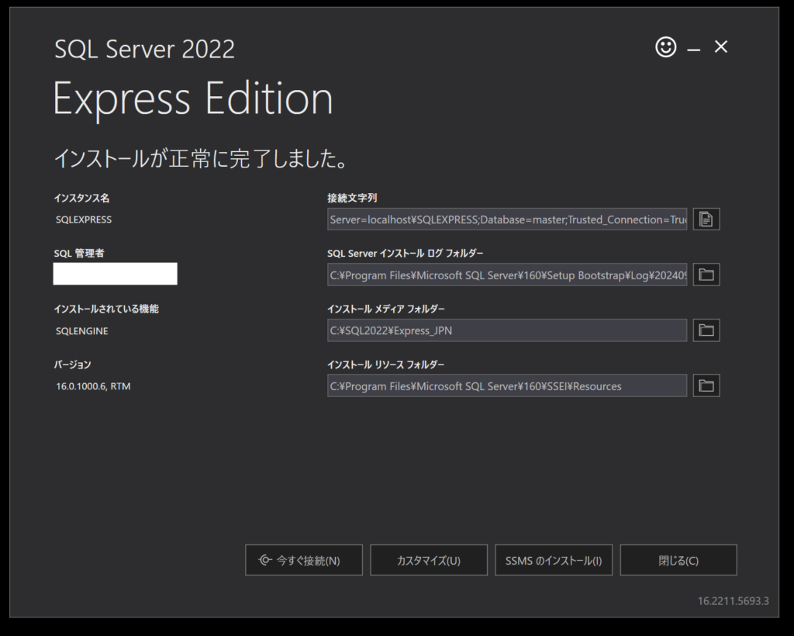Open the SQL Server install log folder icon
The image size is (794, 636).
(x=706, y=275)
